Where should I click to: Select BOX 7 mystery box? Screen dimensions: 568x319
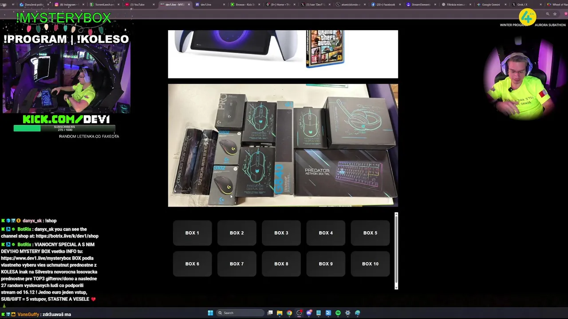point(237,264)
